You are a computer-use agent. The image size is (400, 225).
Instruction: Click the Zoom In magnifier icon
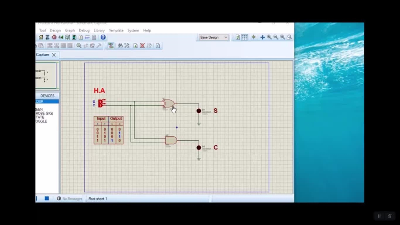click(x=269, y=37)
